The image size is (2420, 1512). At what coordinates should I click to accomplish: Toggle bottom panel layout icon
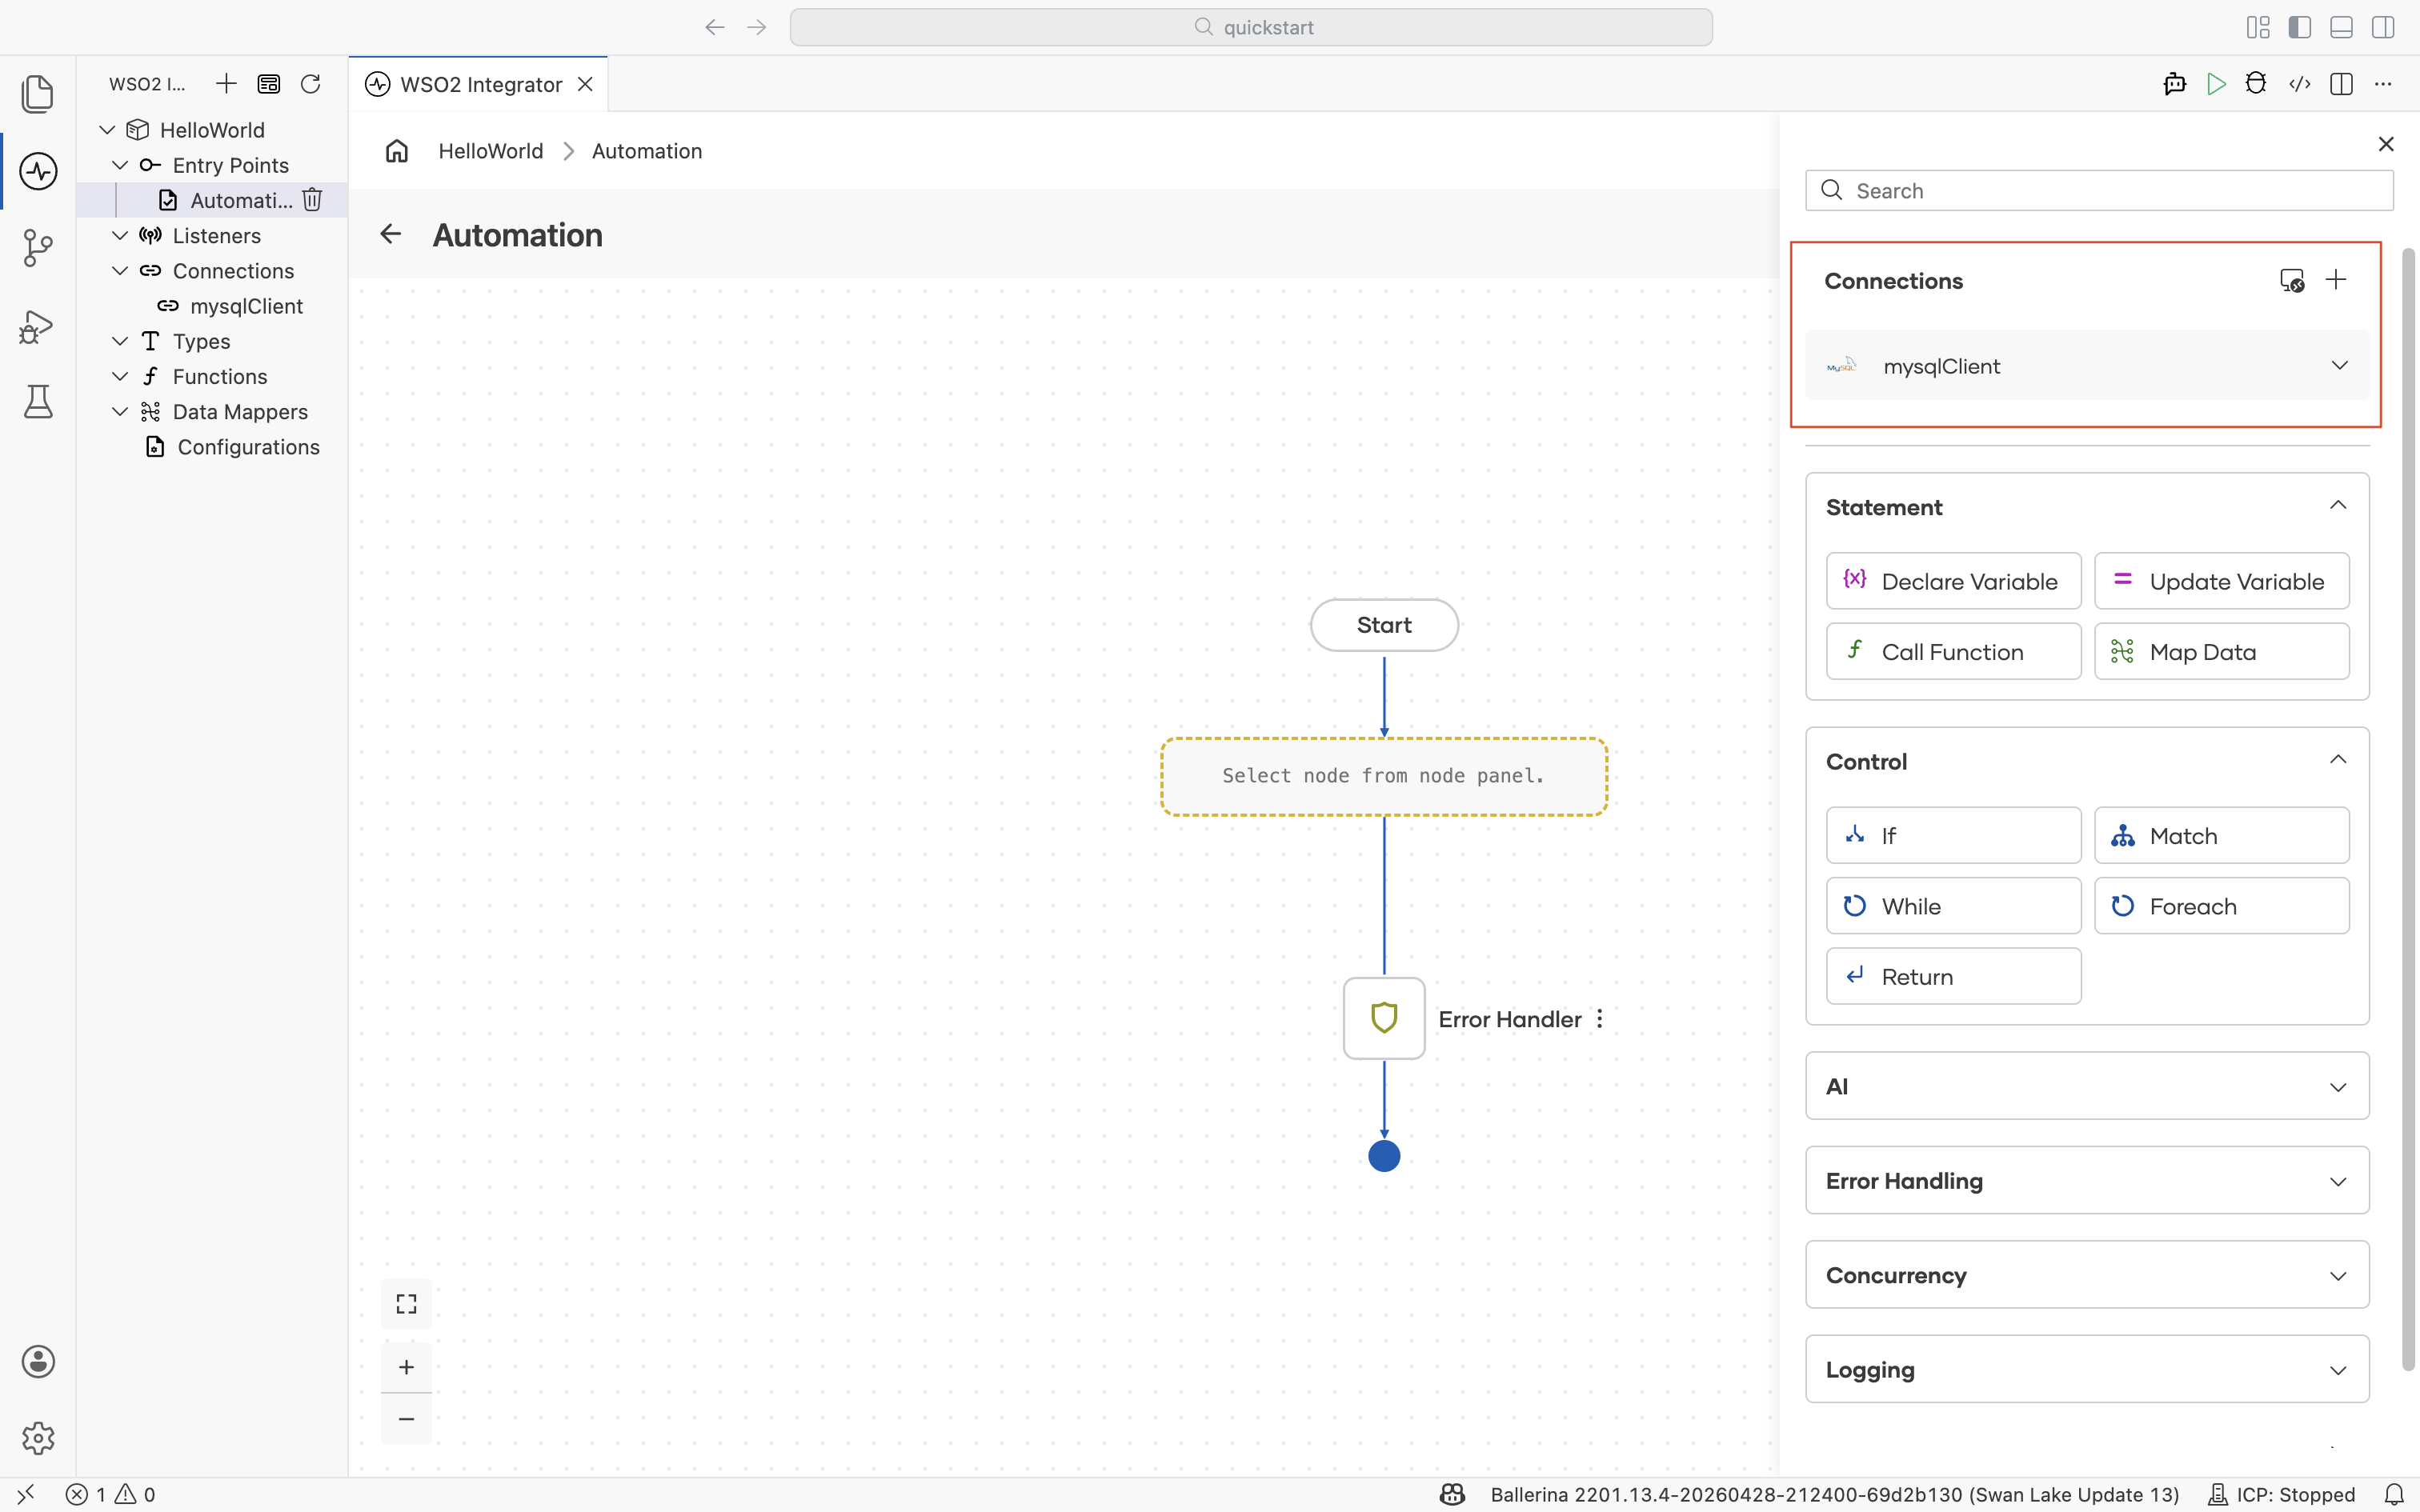point(2341,27)
